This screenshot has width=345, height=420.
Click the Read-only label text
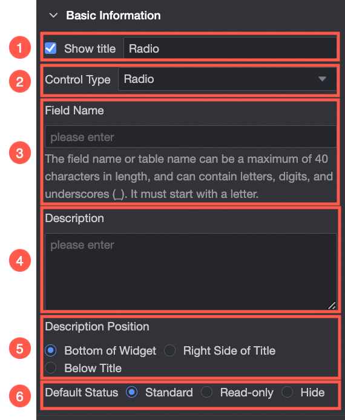[247, 393]
